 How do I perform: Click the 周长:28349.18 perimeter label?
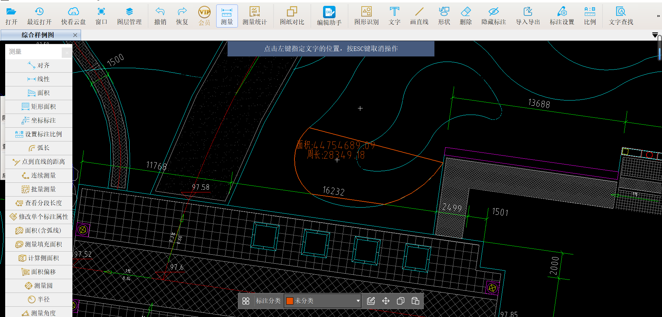336,155
